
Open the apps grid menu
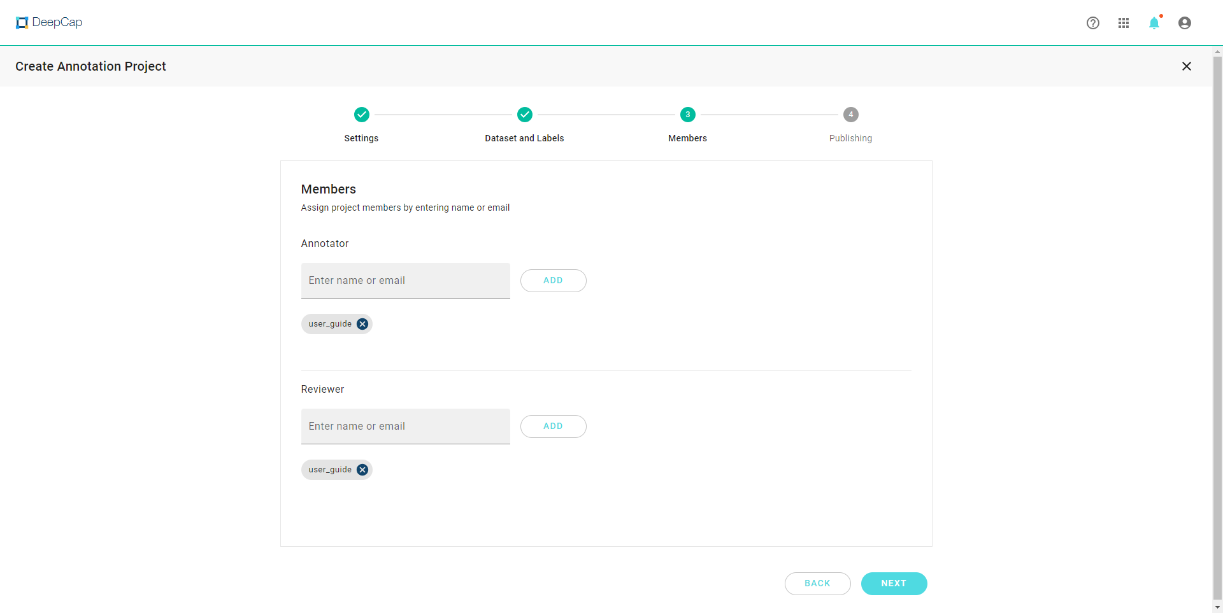(1124, 23)
